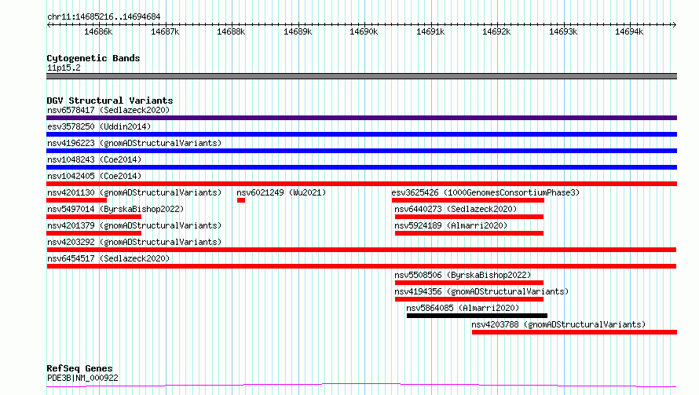
Task: Open the nsv1042405 (Coe2014) label
Action: (94, 176)
